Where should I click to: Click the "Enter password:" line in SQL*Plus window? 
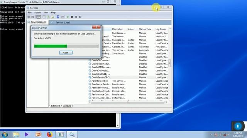[x=11, y=18]
